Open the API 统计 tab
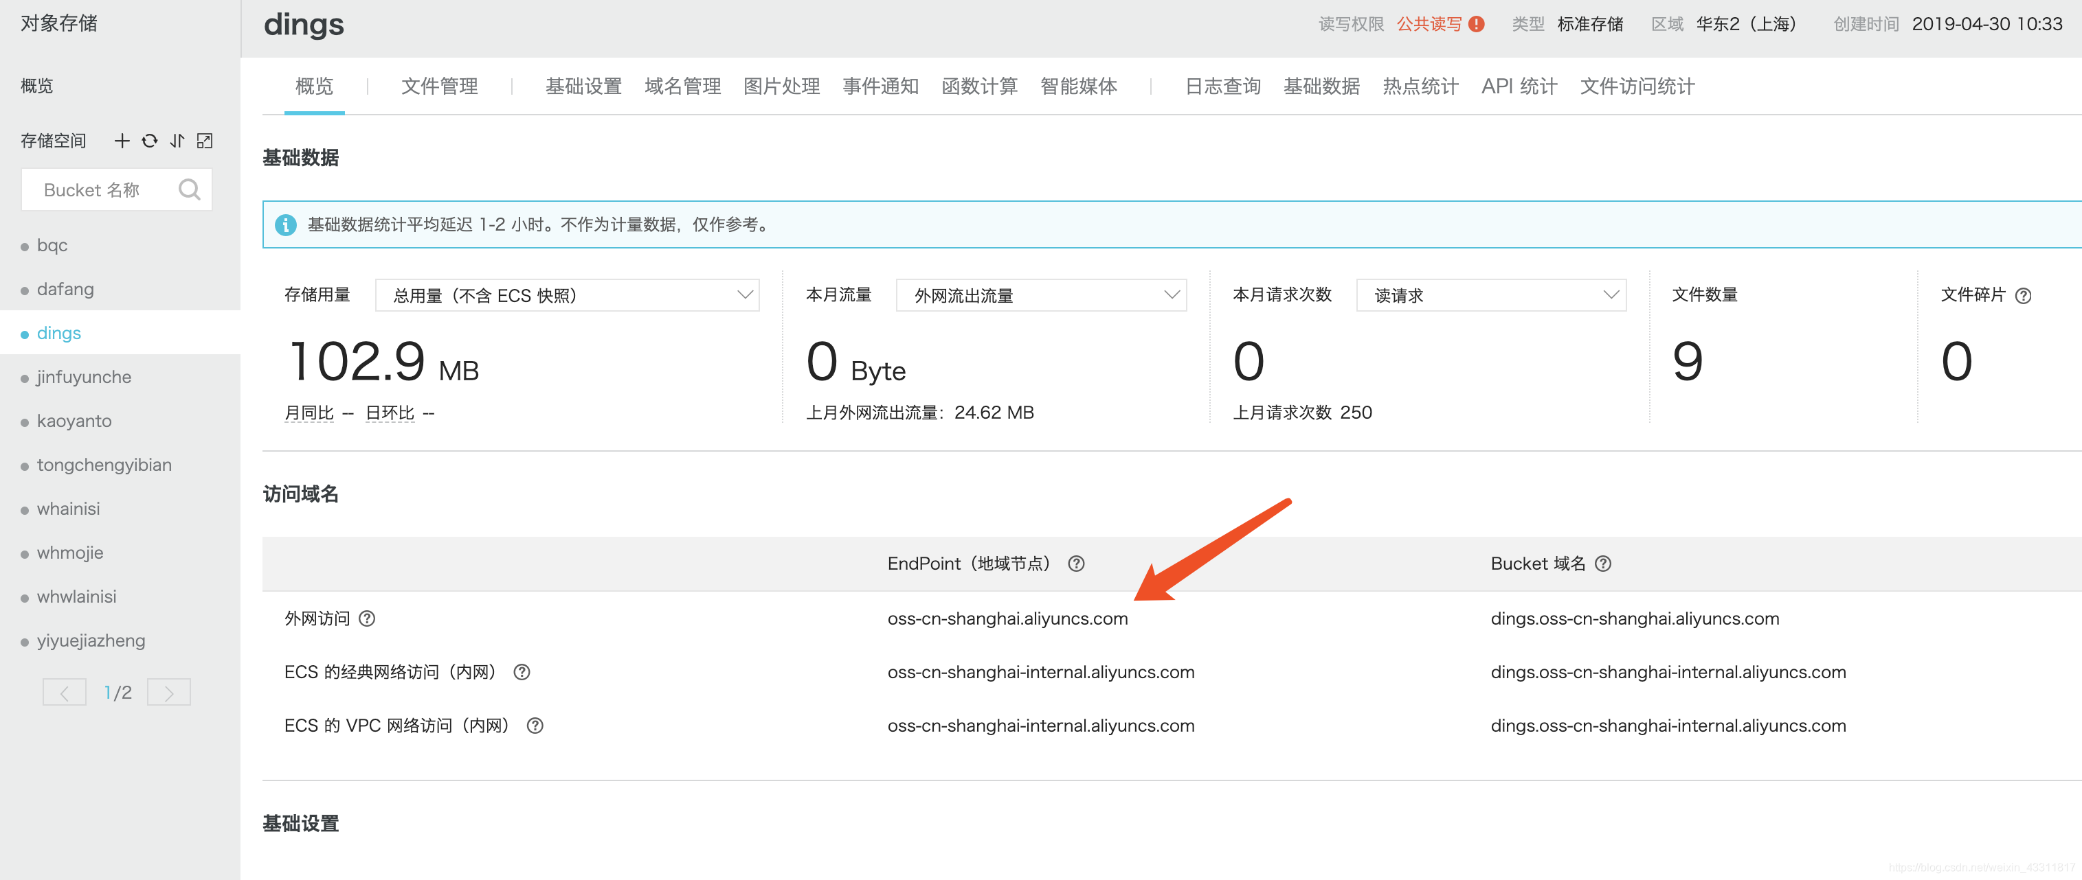Image resolution: width=2082 pixels, height=880 pixels. coord(1519,86)
